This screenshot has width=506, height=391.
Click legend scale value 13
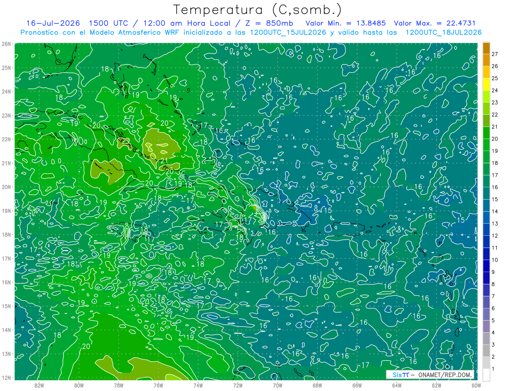coord(495,224)
